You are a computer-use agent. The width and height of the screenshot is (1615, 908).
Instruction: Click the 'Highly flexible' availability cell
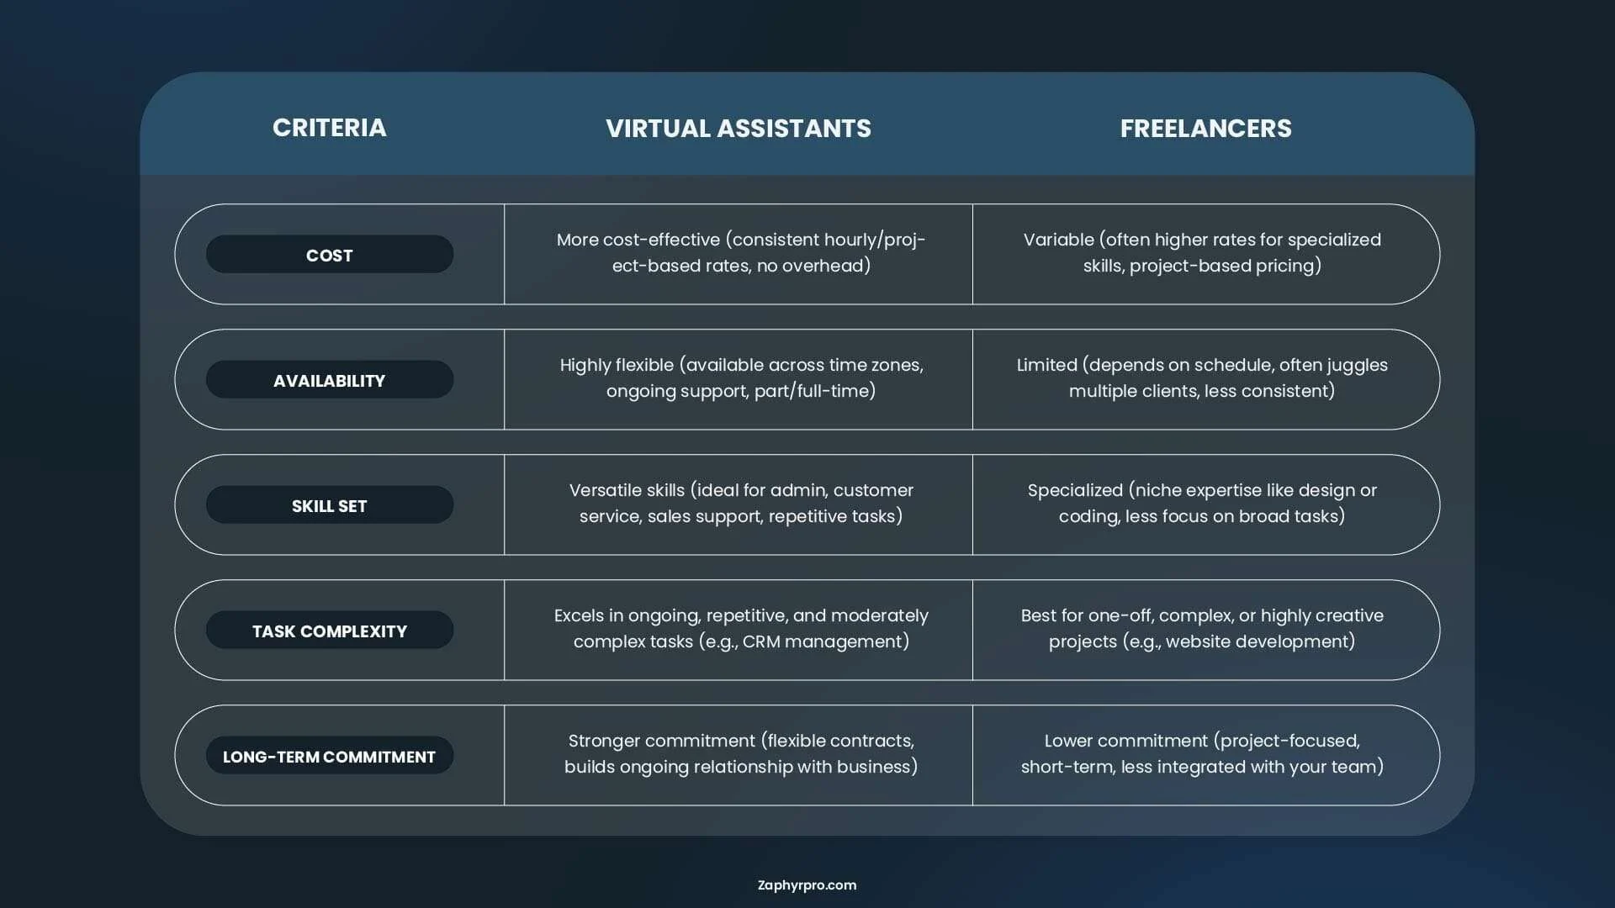tap(739, 379)
